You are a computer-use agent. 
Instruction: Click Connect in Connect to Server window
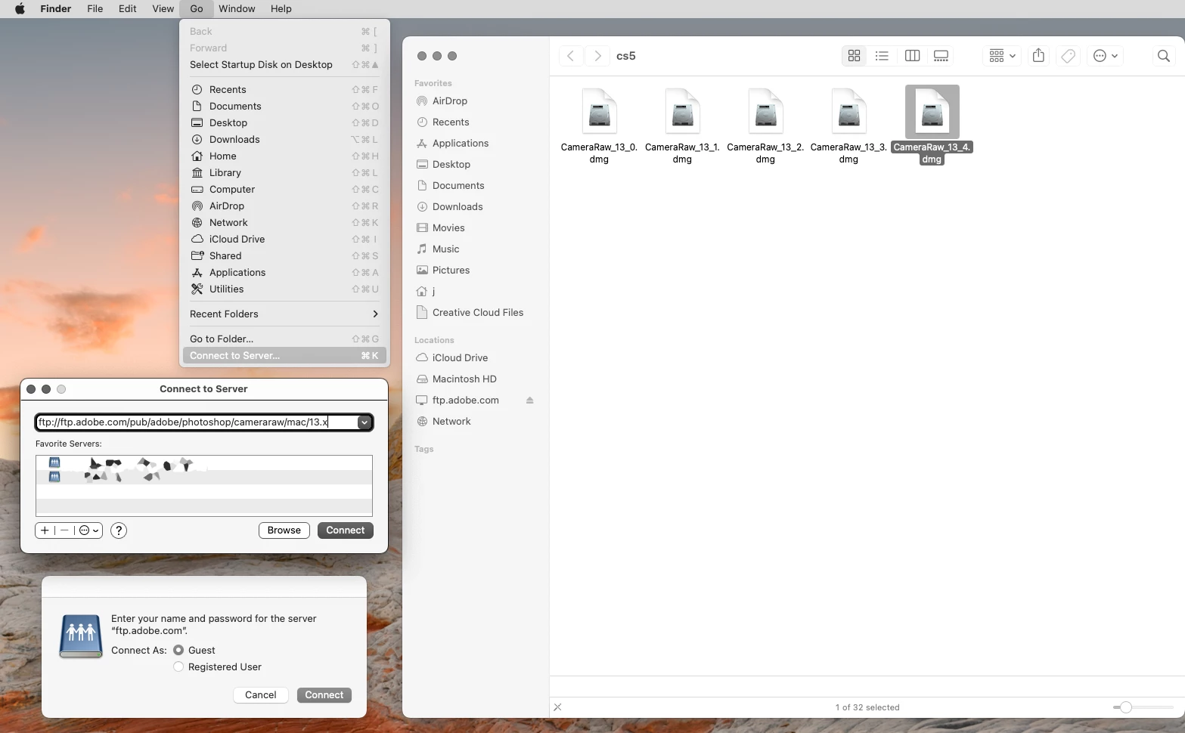(345, 530)
